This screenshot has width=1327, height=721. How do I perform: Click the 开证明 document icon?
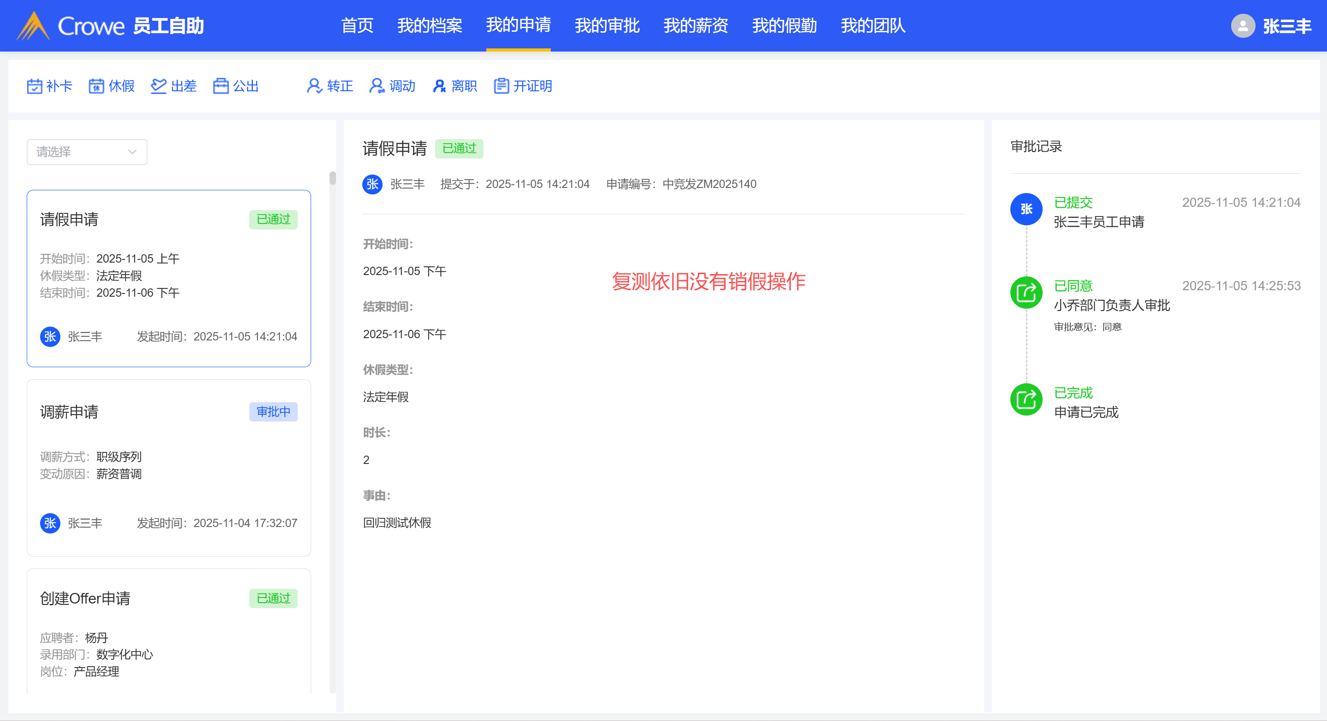click(x=501, y=86)
